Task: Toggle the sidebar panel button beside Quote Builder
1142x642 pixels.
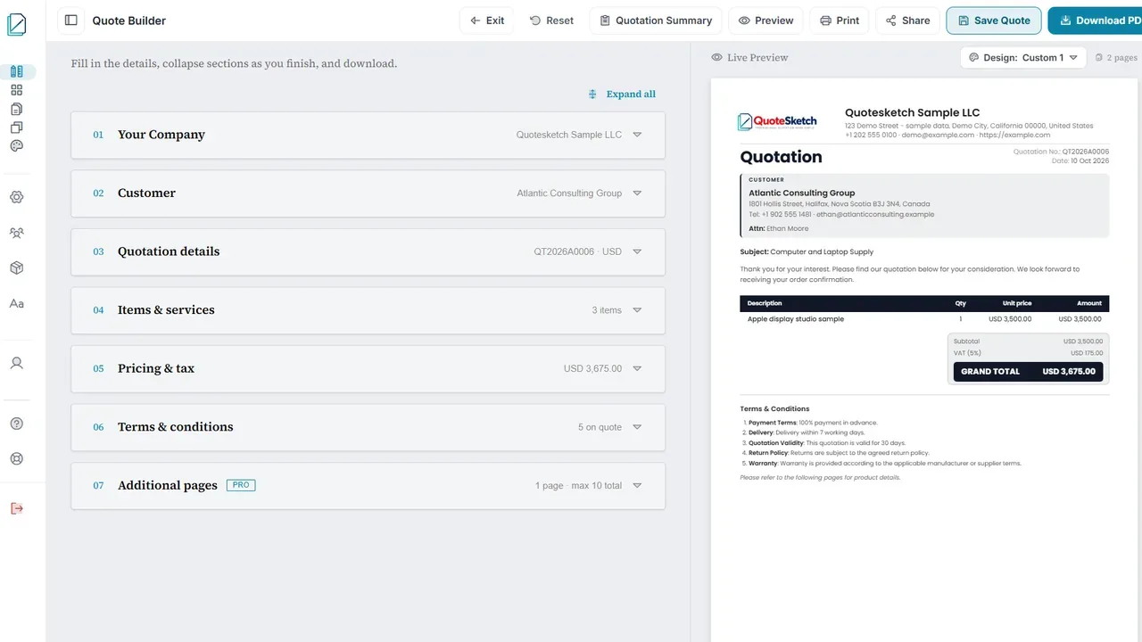Action: 71,21
